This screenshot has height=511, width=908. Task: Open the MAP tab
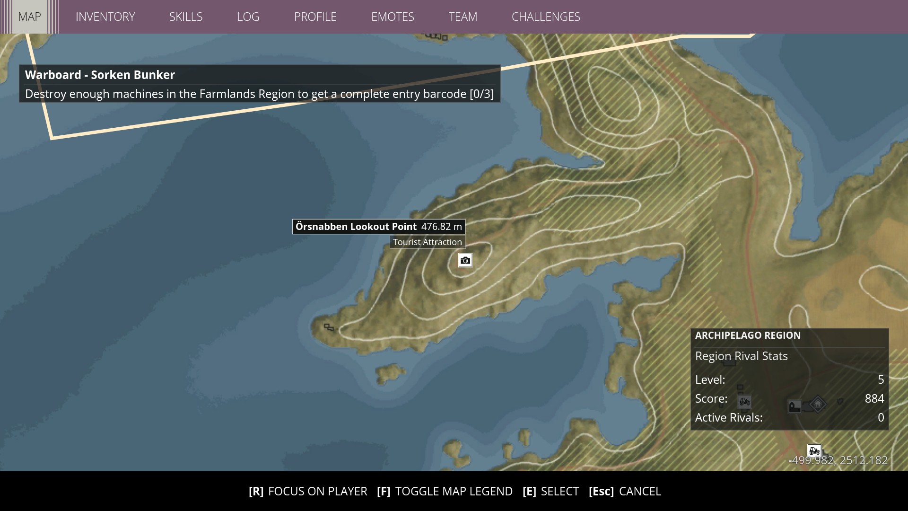pyautogui.click(x=29, y=17)
